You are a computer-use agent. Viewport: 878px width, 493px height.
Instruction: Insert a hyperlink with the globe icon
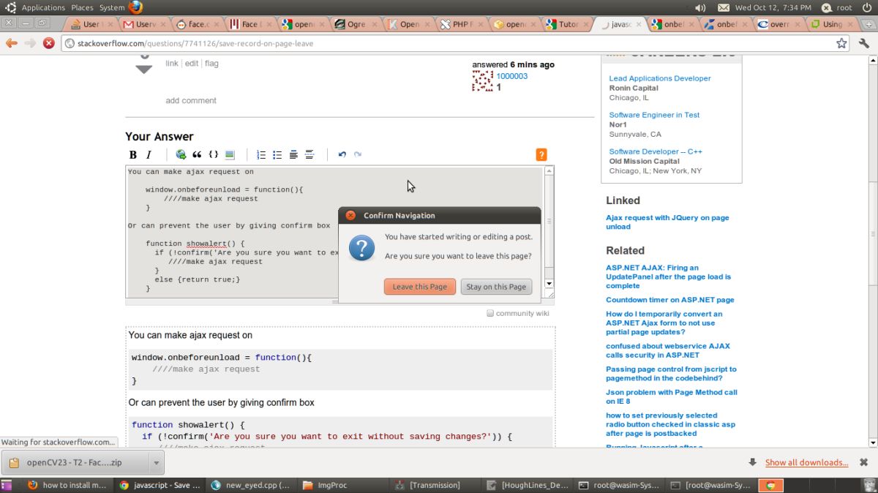(181, 154)
